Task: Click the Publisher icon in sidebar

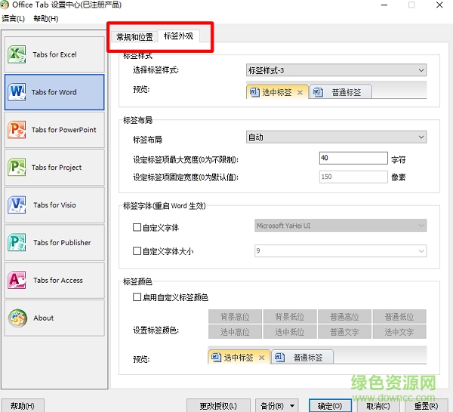Action: click(17, 242)
